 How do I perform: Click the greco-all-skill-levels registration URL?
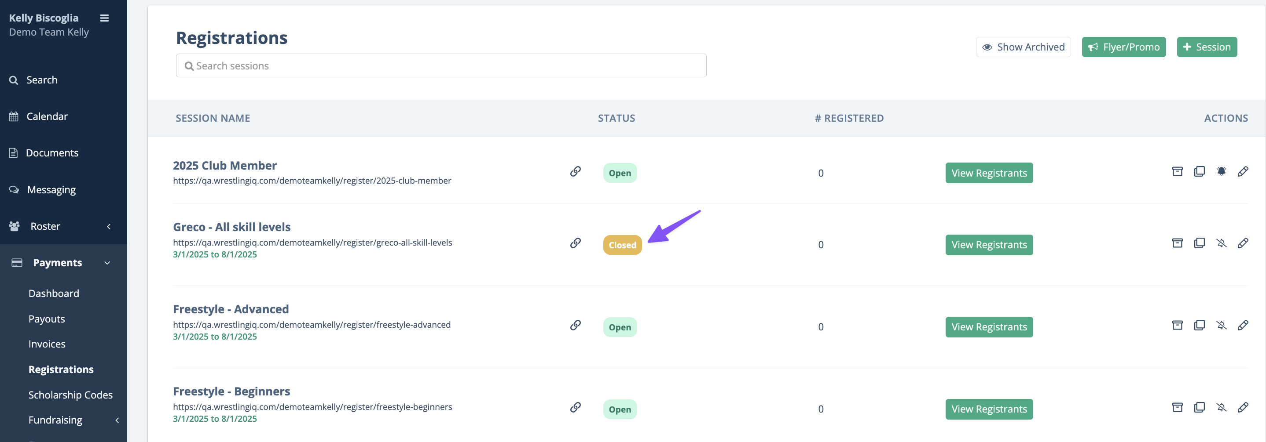coord(312,243)
